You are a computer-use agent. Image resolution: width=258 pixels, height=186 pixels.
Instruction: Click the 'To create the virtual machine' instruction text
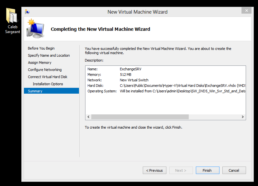[x=133, y=127]
